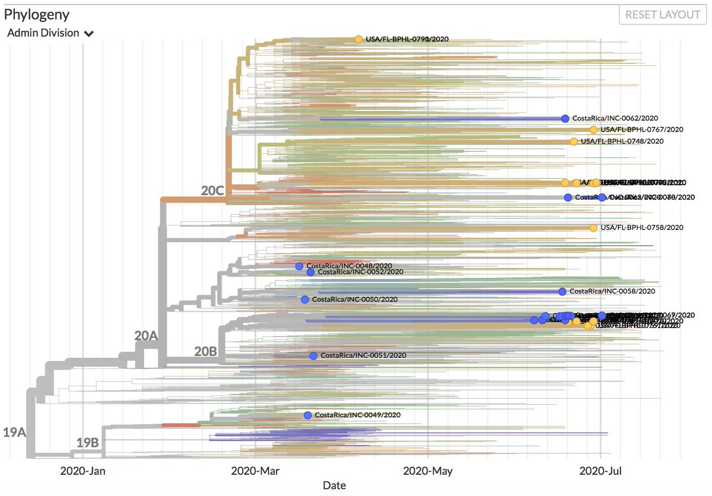The height and width of the screenshot is (496, 712).
Task: Select the CostaRica/INC-0058/2020 tip circle
Action: point(562,292)
